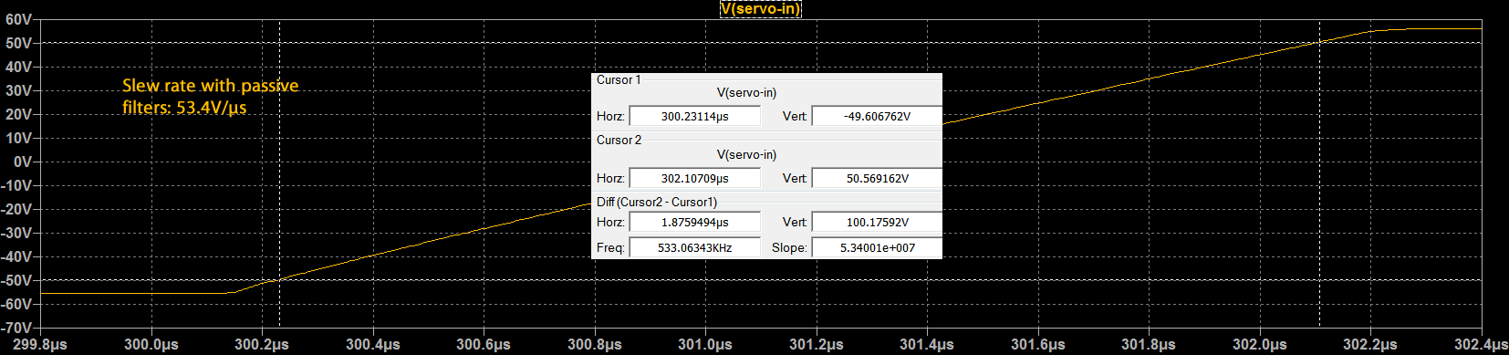1509x355 pixels.
Task: Click the 60V vertical axis label
Action: point(18,19)
